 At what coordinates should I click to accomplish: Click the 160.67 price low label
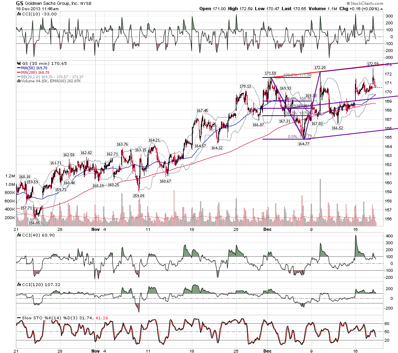[x=165, y=181]
